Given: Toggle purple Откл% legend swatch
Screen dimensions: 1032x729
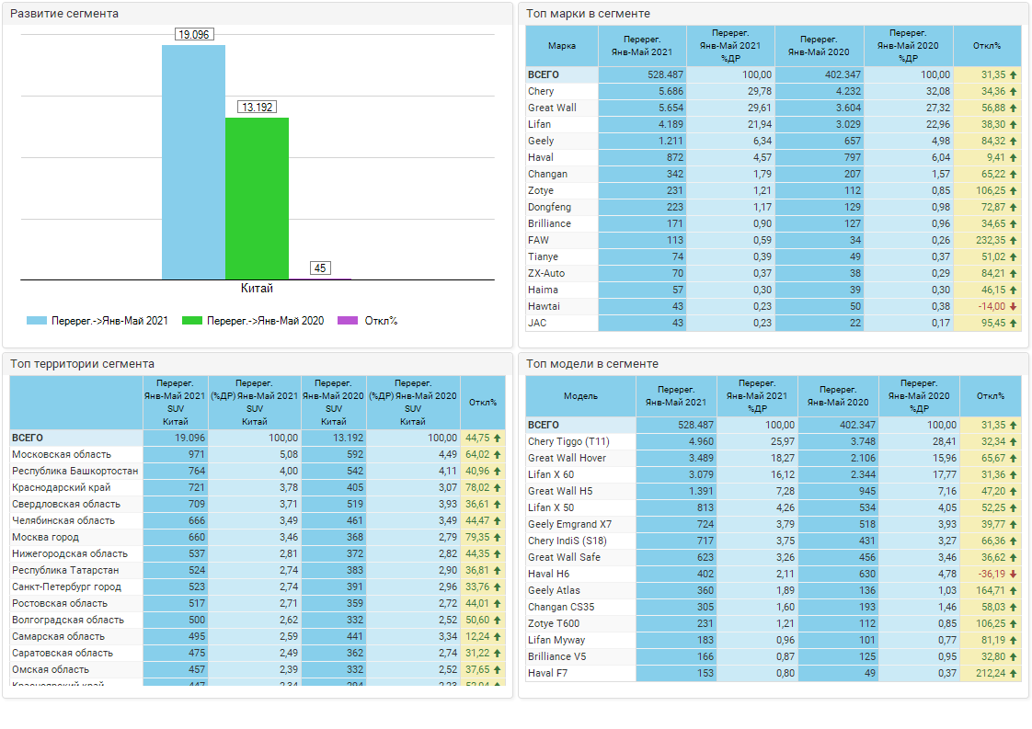Looking at the screenshot, I should 348,321.
